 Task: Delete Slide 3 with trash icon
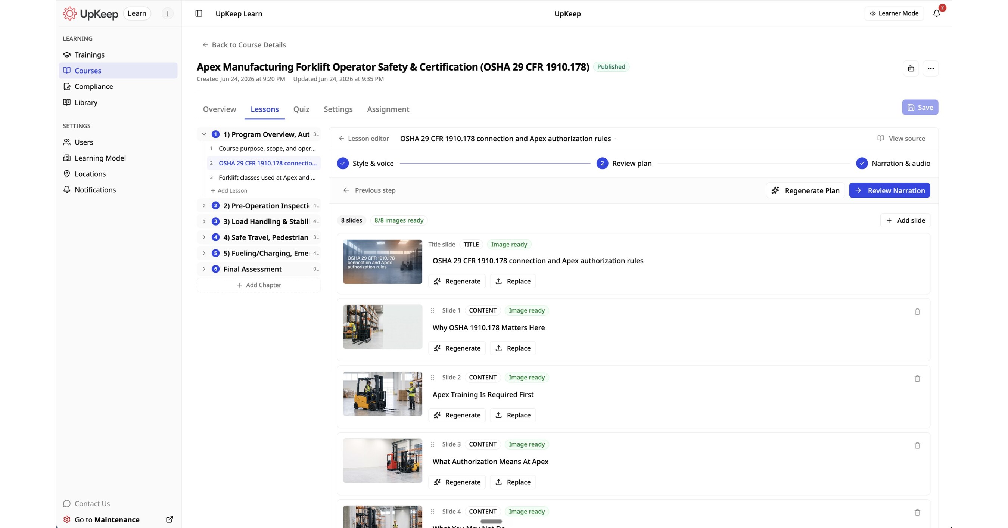click(917, 445)
